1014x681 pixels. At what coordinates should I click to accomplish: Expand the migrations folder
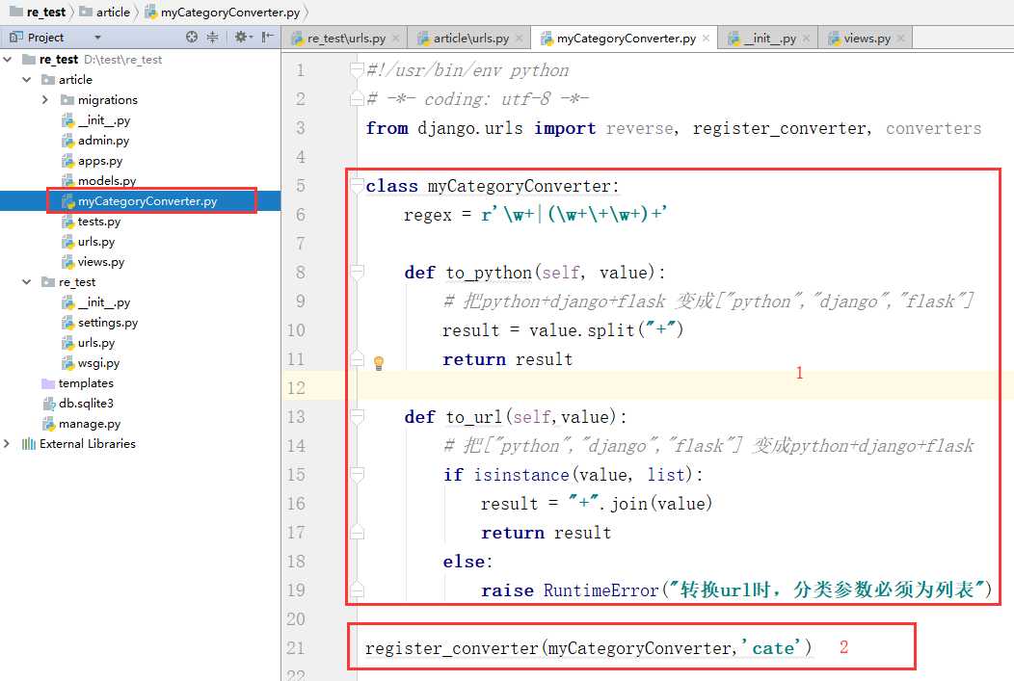click(44, 99)
